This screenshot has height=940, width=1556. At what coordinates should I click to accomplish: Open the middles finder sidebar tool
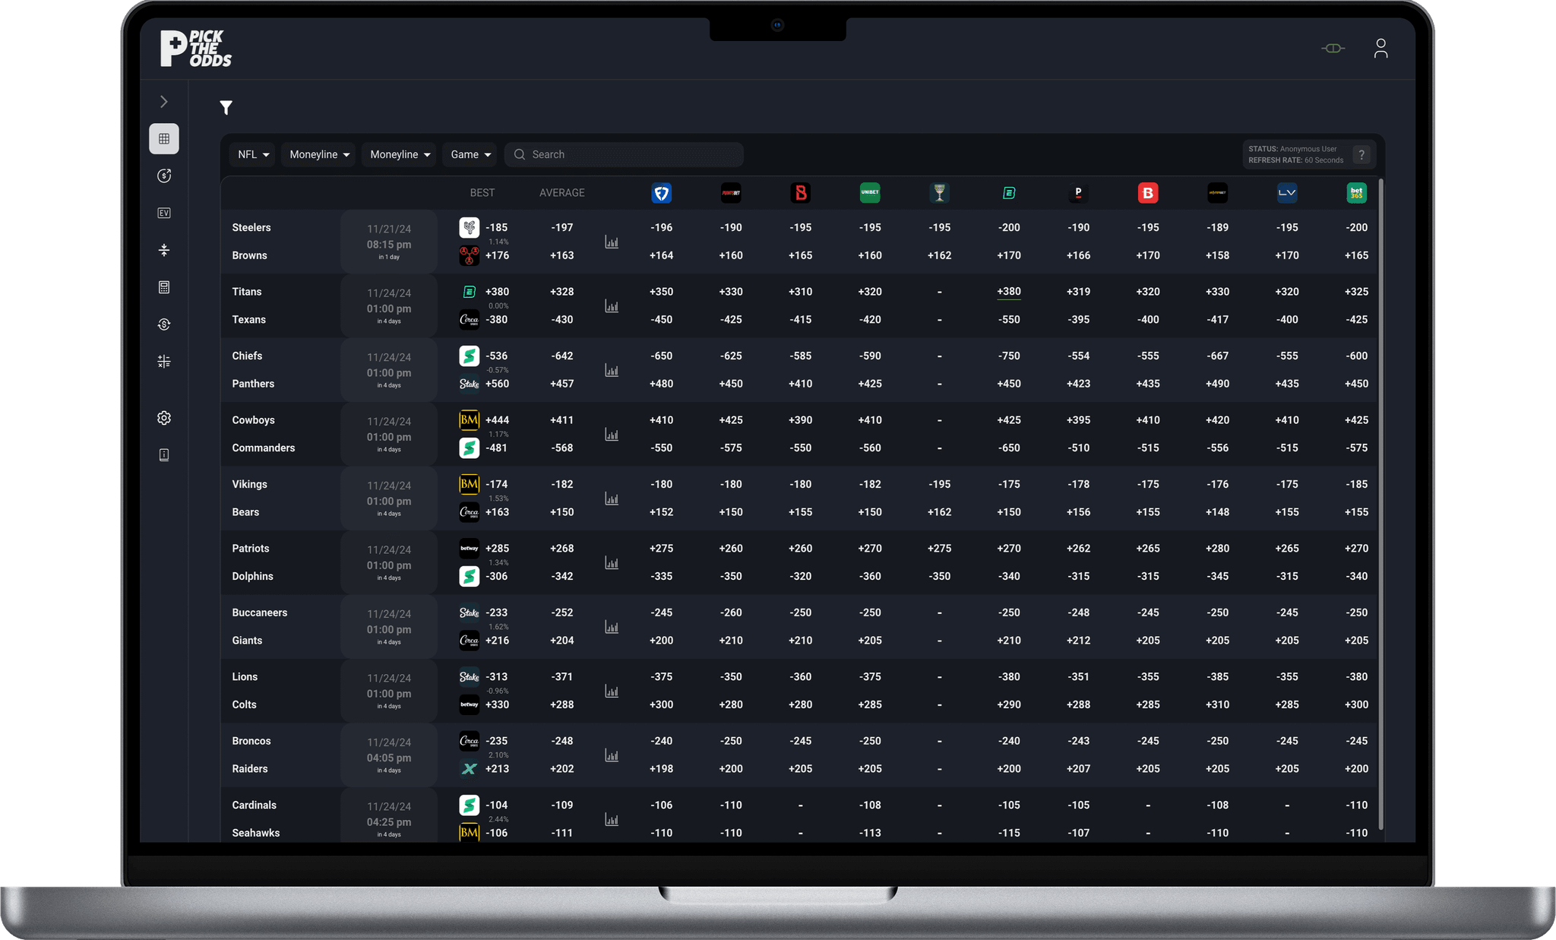tap(164, 249)
